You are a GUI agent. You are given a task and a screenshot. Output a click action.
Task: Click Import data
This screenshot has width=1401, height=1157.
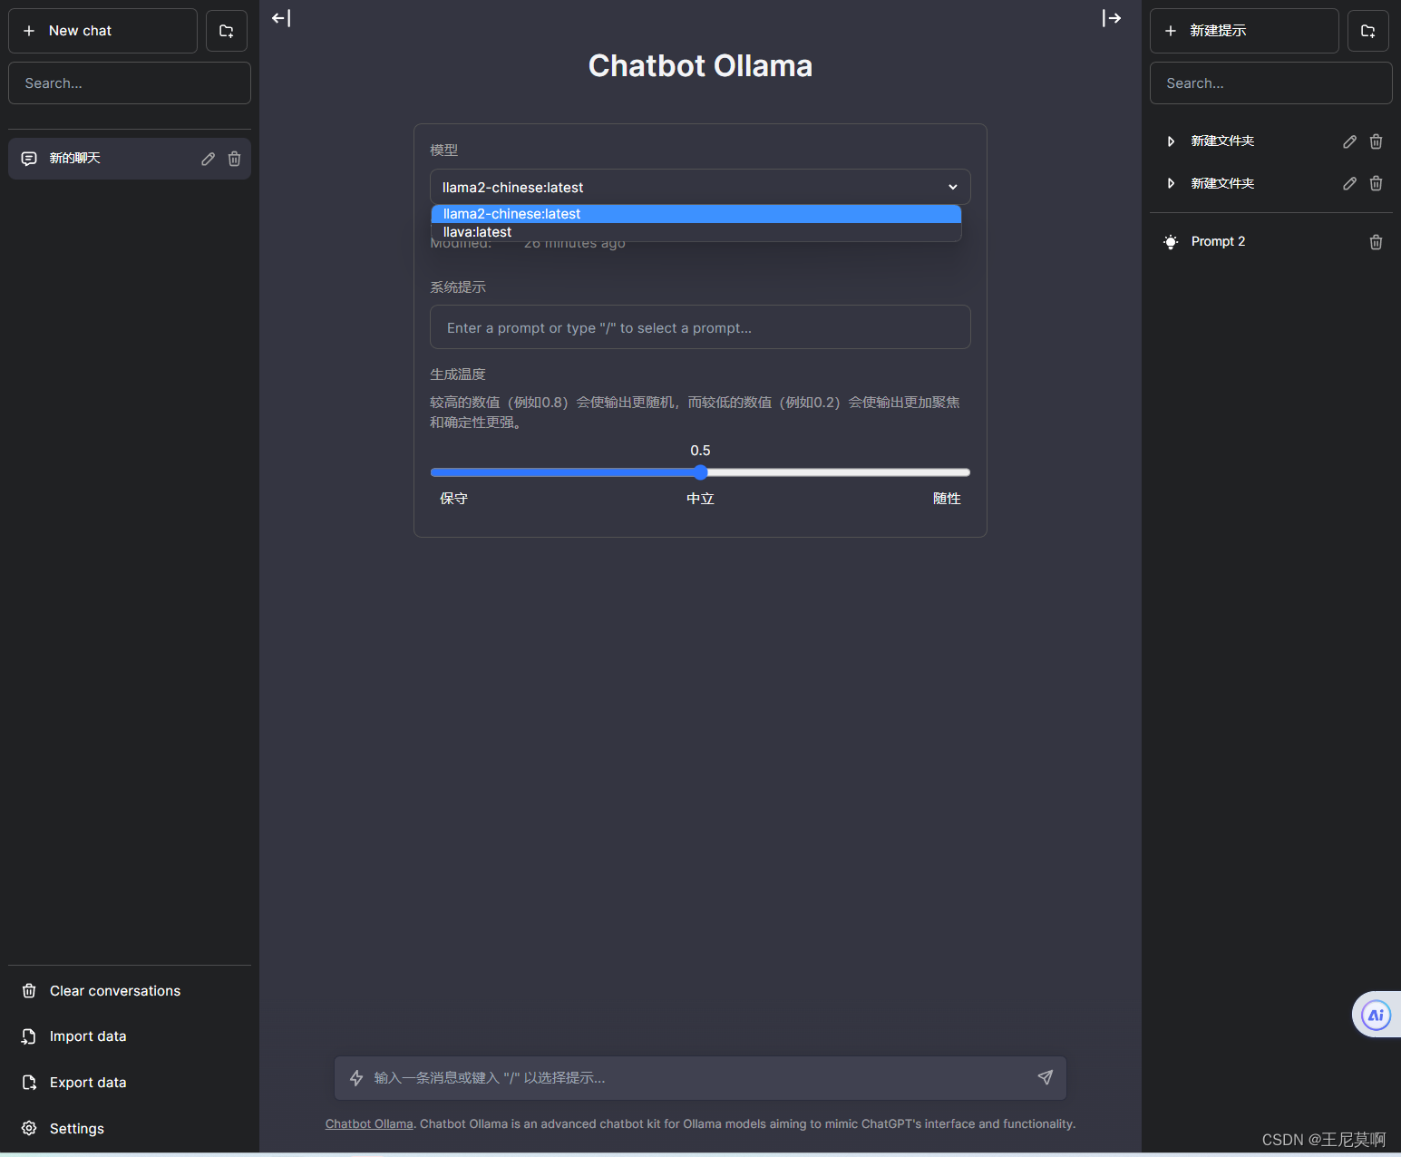tap(130, 1036)
